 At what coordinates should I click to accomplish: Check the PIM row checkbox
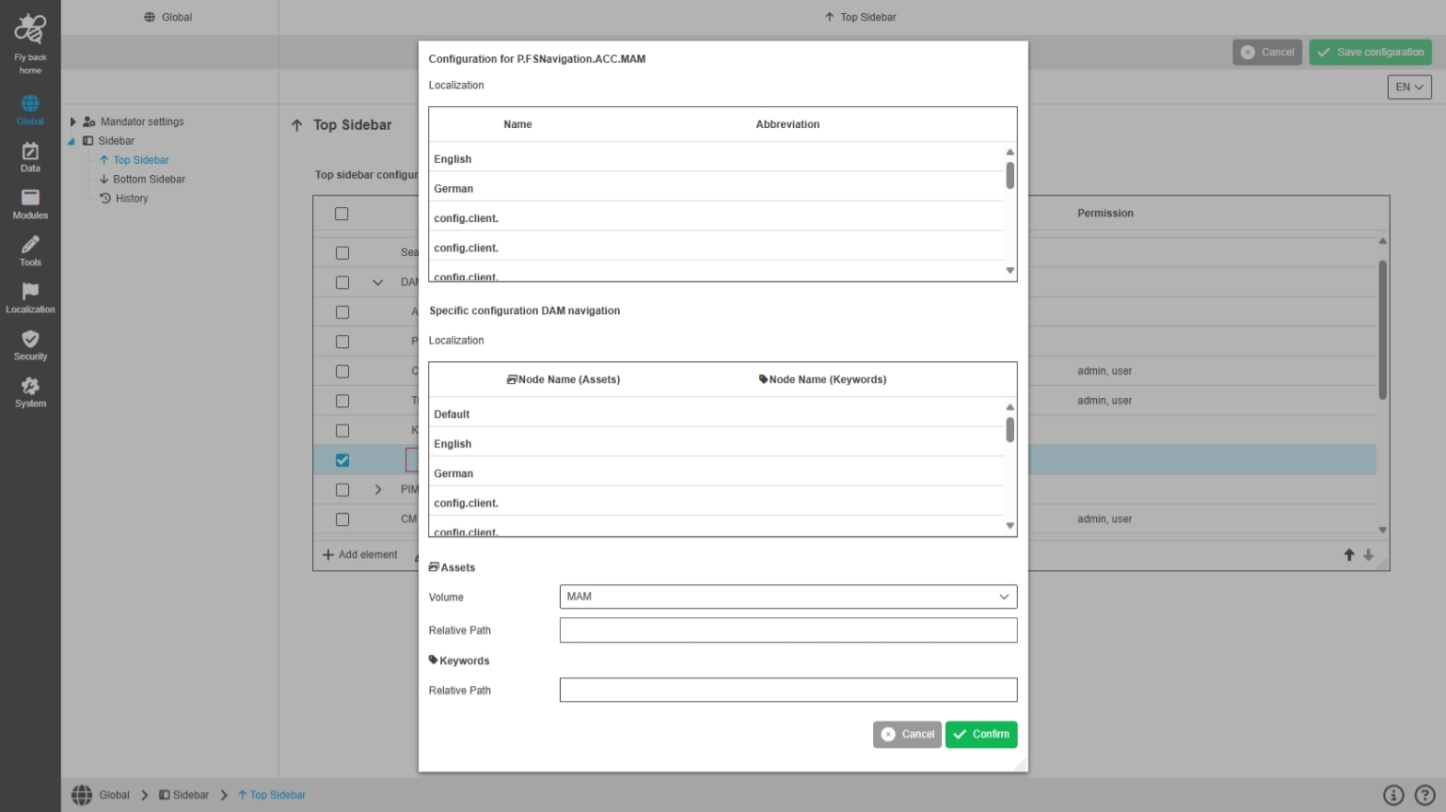point(342,490)
